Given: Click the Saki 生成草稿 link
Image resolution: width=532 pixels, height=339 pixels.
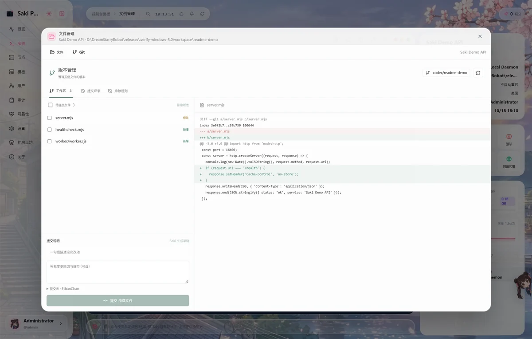Looking at the screenshot, I should coord(179,241).
